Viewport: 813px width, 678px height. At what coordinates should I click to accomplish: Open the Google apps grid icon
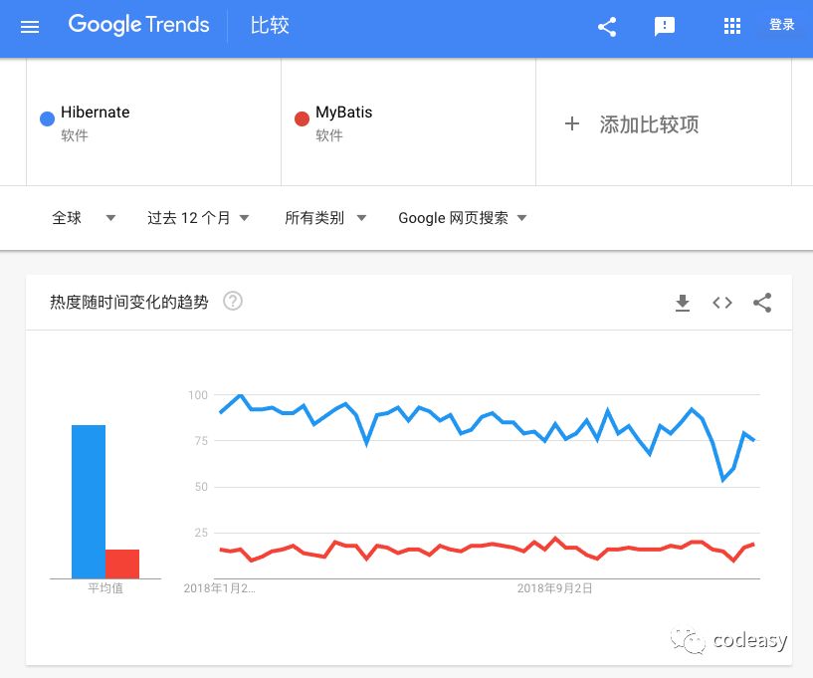[x=731, y=27]
